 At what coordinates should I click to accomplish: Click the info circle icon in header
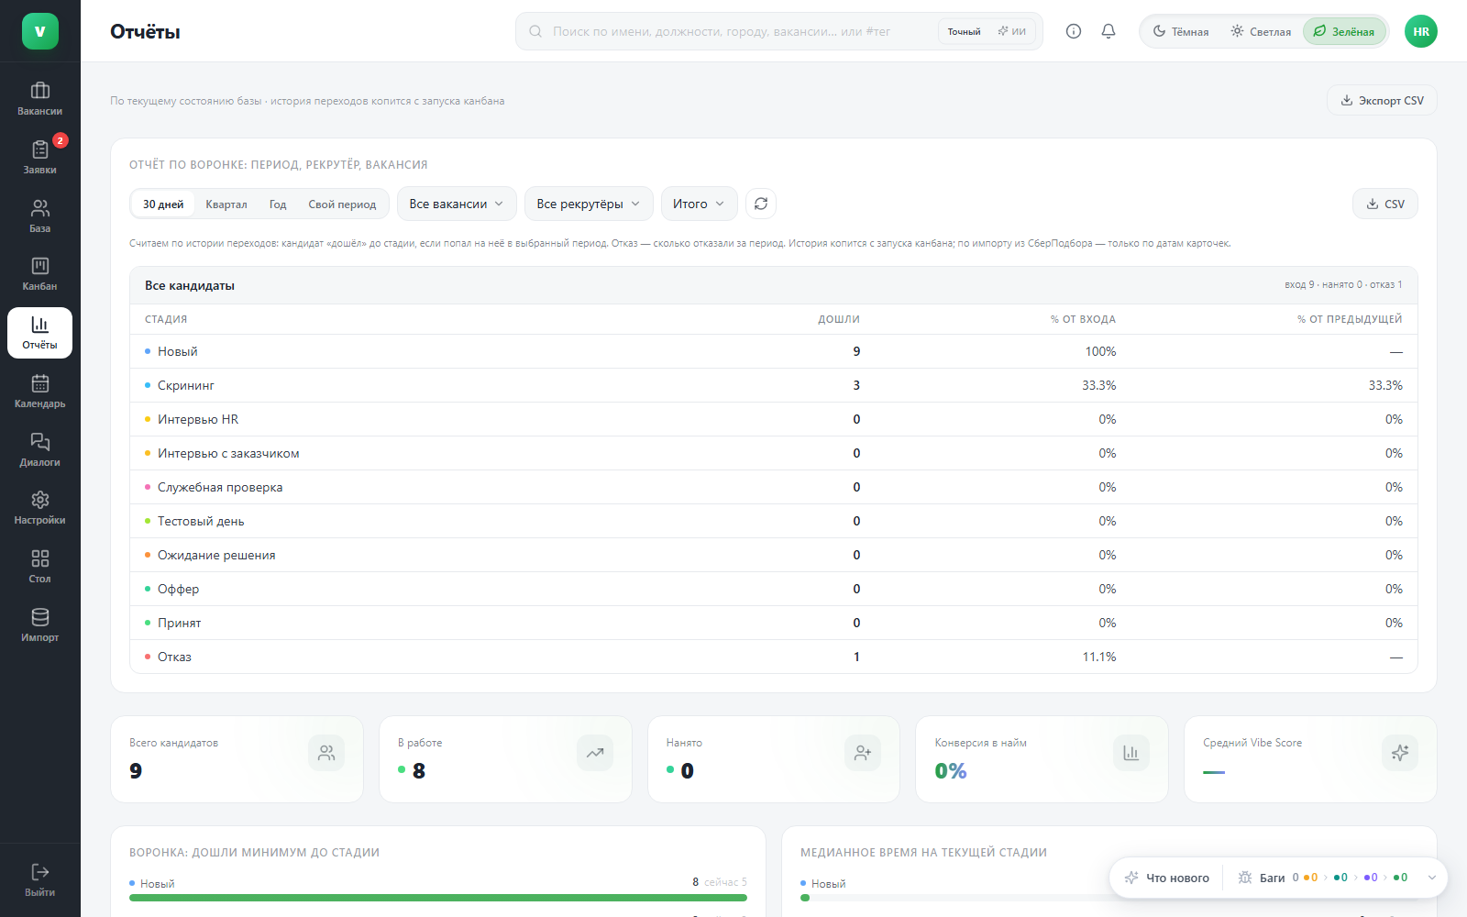(x=1074, y=31)
